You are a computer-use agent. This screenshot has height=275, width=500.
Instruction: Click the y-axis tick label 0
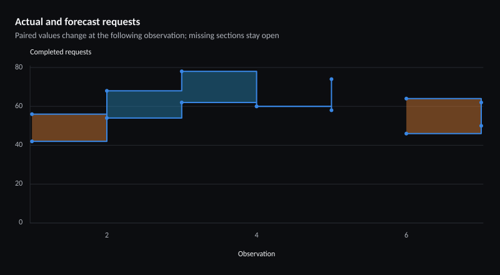21,222
